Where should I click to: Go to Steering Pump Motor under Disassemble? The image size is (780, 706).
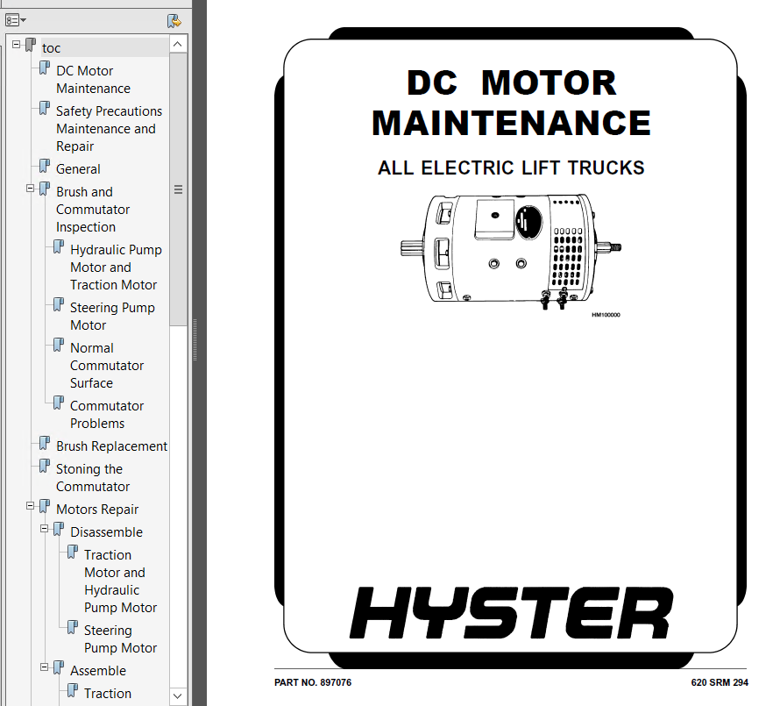(120, 639)
